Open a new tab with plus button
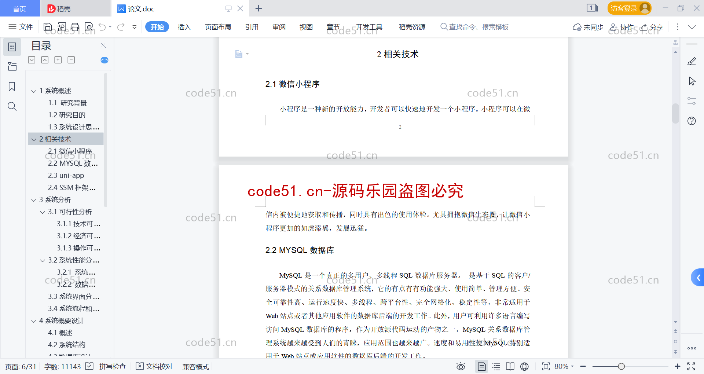The image size is (704, 374). coord(258,8)
